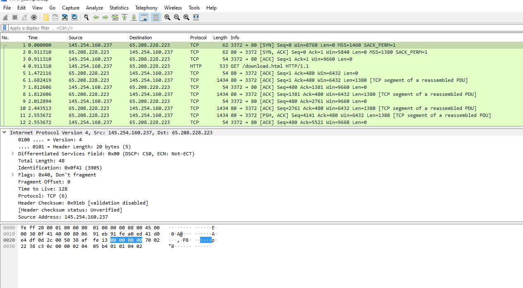Select Fragment Offset: 0 field
The image size is (523, 288).
coord(44,182)
